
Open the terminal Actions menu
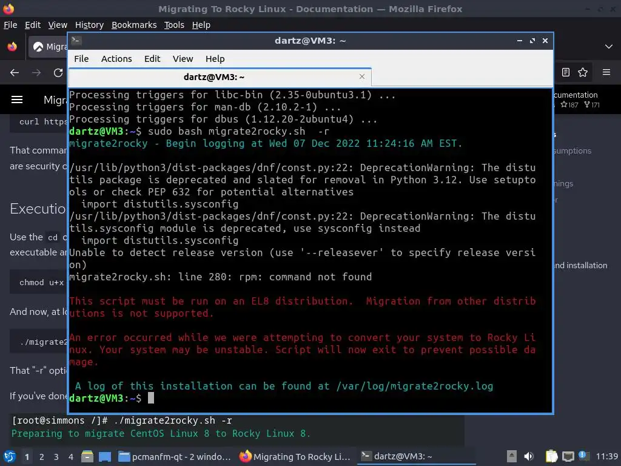point(116,59)
